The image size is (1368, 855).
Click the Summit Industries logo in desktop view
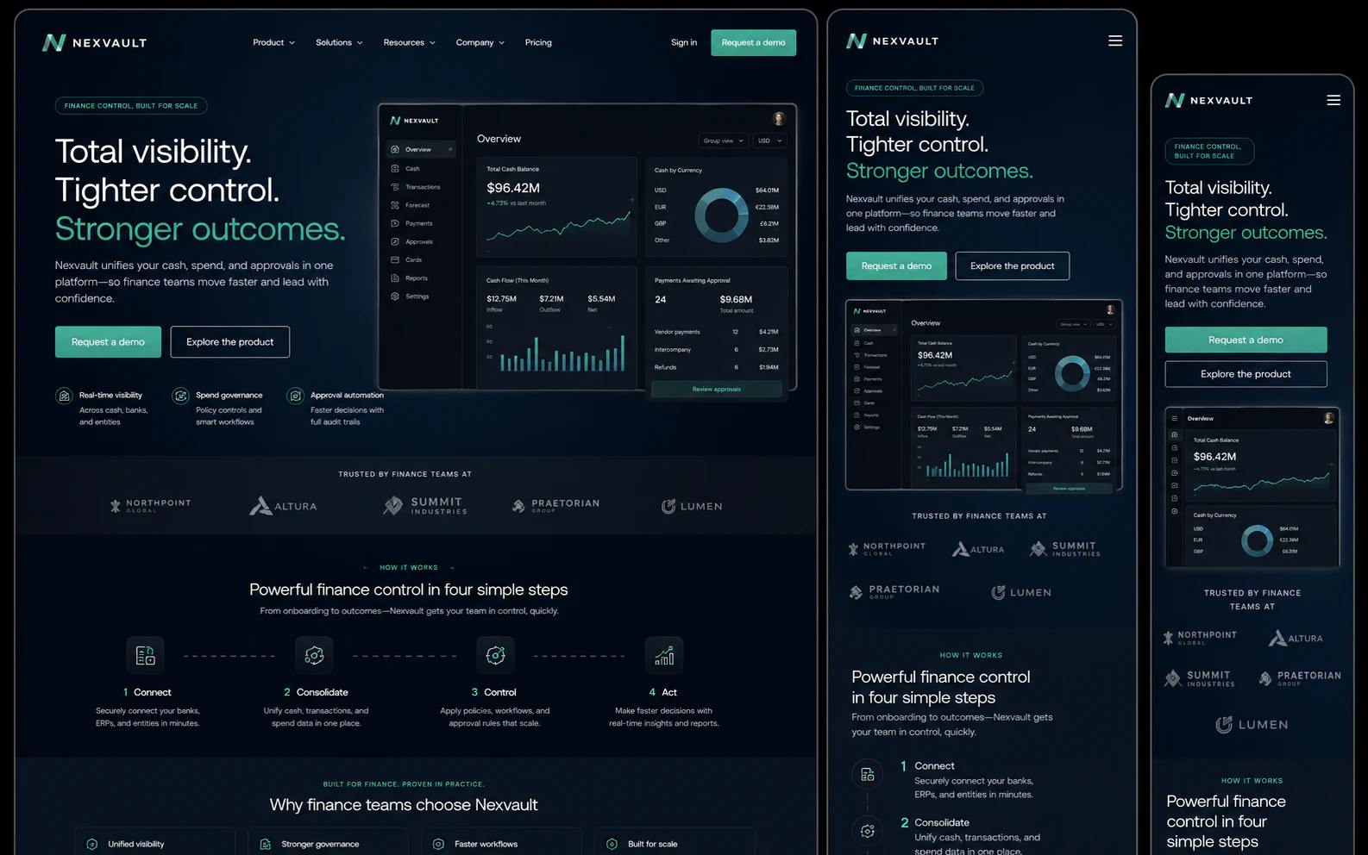425,505
